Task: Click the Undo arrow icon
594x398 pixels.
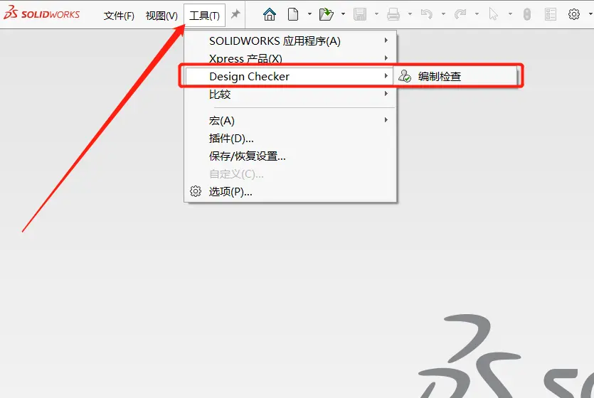Action: [427, 14]
